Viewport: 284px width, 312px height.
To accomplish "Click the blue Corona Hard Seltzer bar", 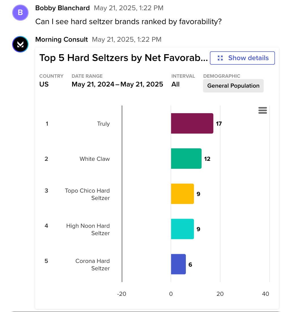I will click(178, 264).
